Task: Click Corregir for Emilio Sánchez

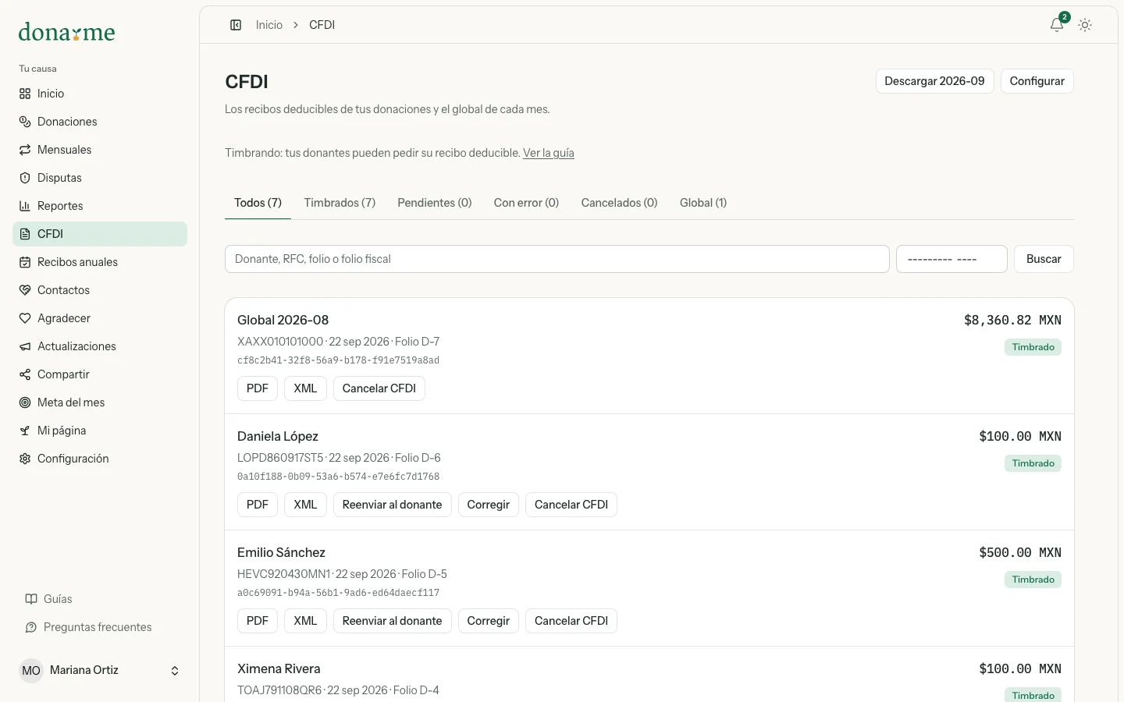Action: tap(489, 621)
